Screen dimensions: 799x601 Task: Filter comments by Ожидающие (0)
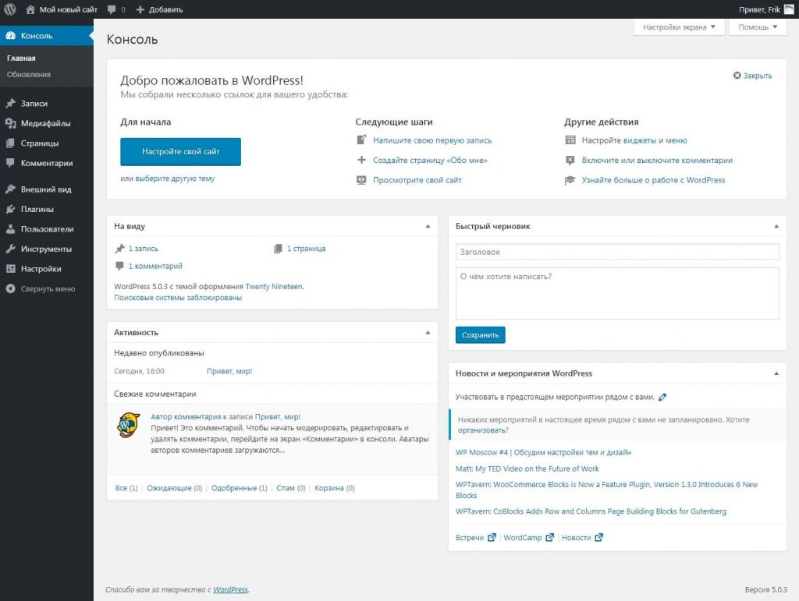(x=174, y=488)
